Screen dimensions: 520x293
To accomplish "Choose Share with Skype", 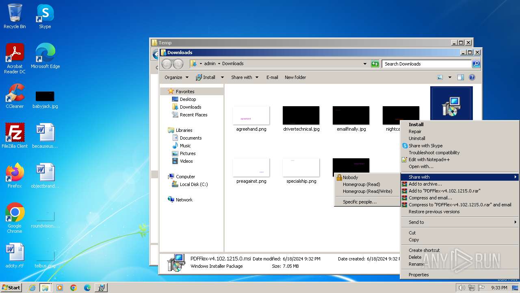I will (x=425, y=146).
